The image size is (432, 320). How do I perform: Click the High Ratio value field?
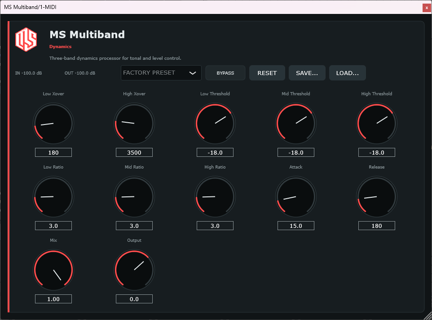(215, 226)
